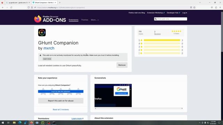Open reader view icon in address bar
This screenshot has width=223, height=125.
(x=191, y=7)
